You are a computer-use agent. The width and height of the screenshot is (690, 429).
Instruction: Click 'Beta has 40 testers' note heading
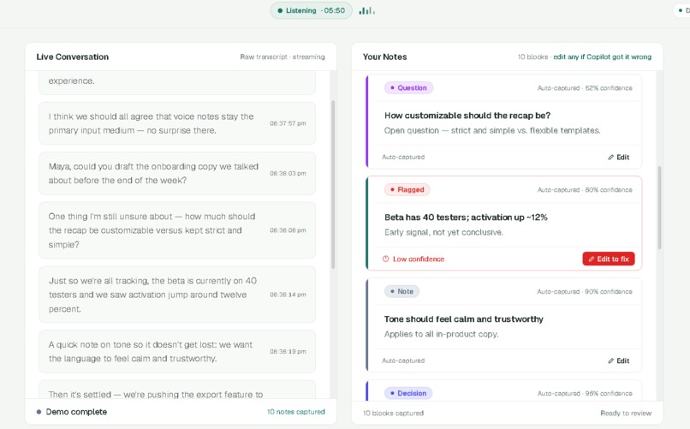click(466, 217)
